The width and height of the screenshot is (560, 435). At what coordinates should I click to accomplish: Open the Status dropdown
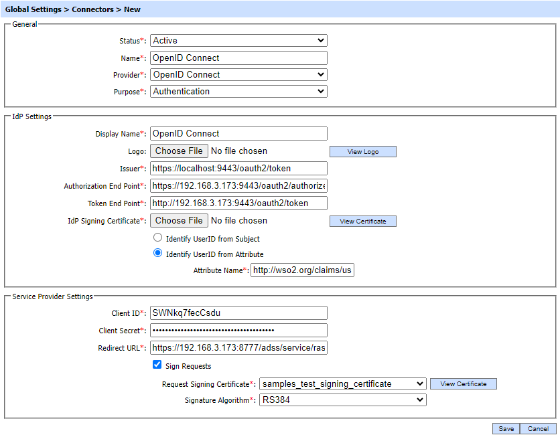[x=238, y=41]
